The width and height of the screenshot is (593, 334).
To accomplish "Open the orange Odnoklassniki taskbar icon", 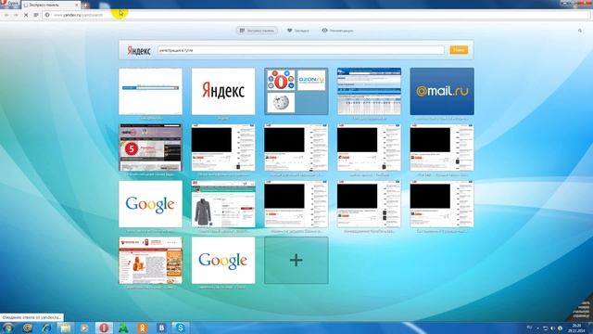I will point(142,328).
